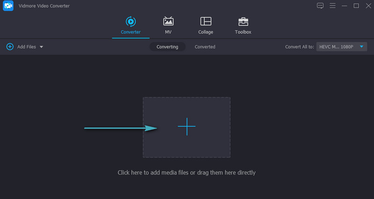
Task: Switch to the MV maker icon
Action: tap(168, 21)
